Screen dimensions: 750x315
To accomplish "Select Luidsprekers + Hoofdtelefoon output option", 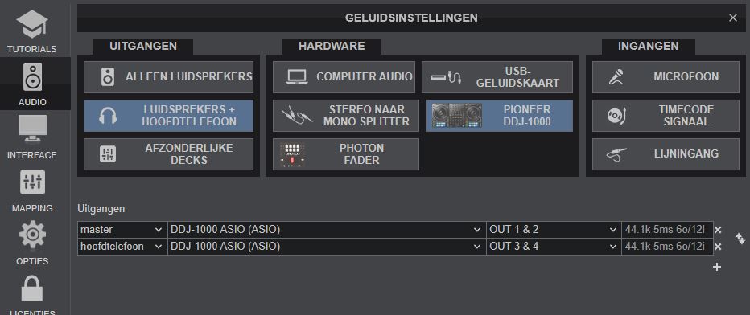I will (168, 116).
